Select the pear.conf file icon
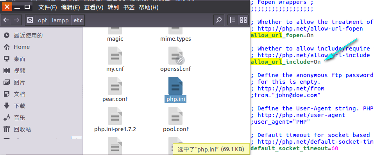374x155 pixels. [x=115, y=85]
